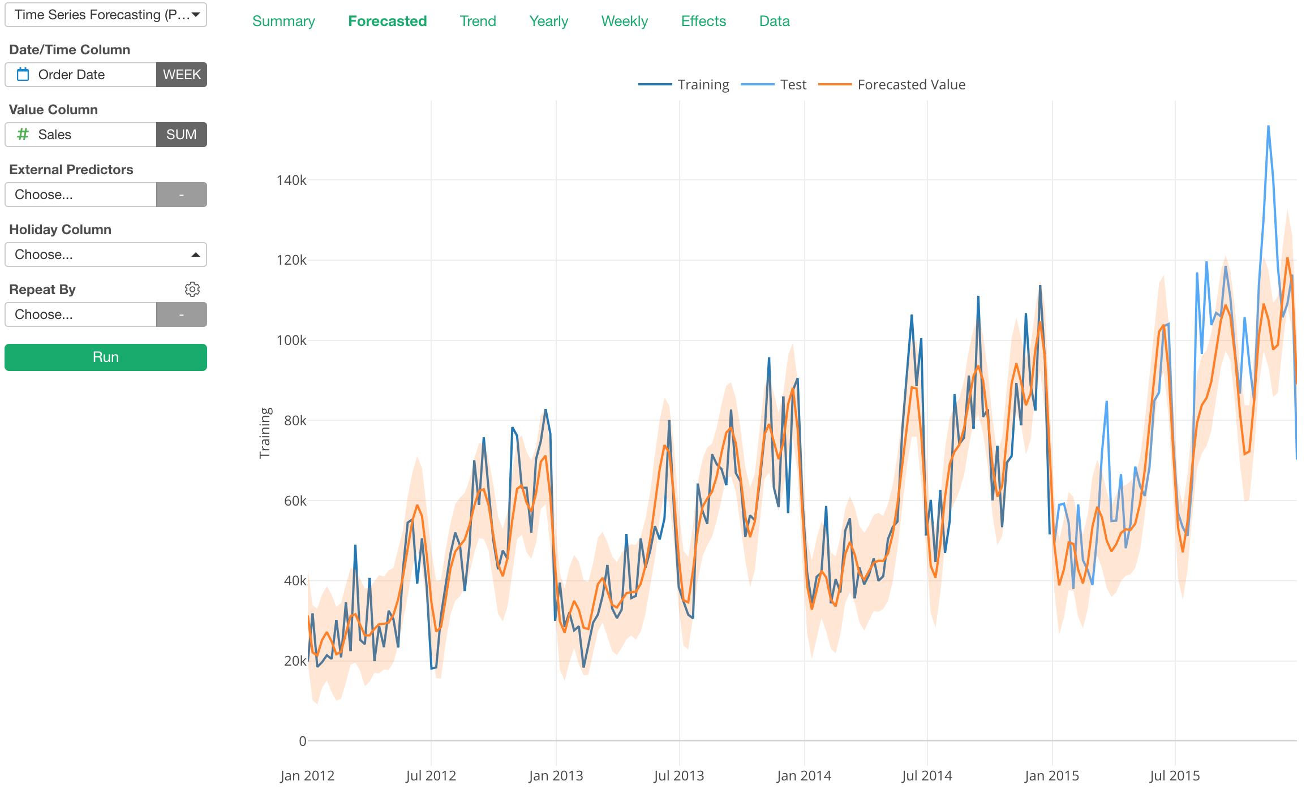Switch to the Trend tab
1306x794 pixels.
tap(478, 21)
